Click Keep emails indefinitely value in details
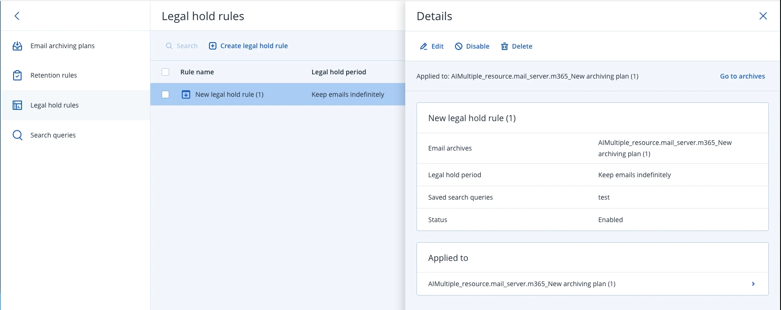Viewport: 781px width, 310px height. (x=634, y=175)
